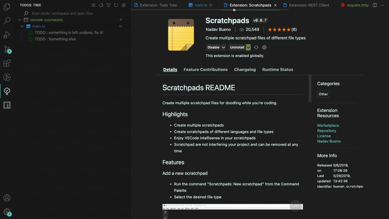The image size is (389, 219).
Task: Open the Todo Tree activity bar icon
Action: point(7,91)
